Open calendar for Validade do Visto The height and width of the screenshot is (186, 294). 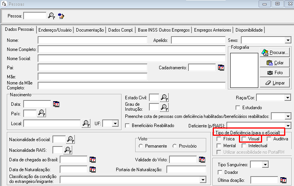(202, 159)
